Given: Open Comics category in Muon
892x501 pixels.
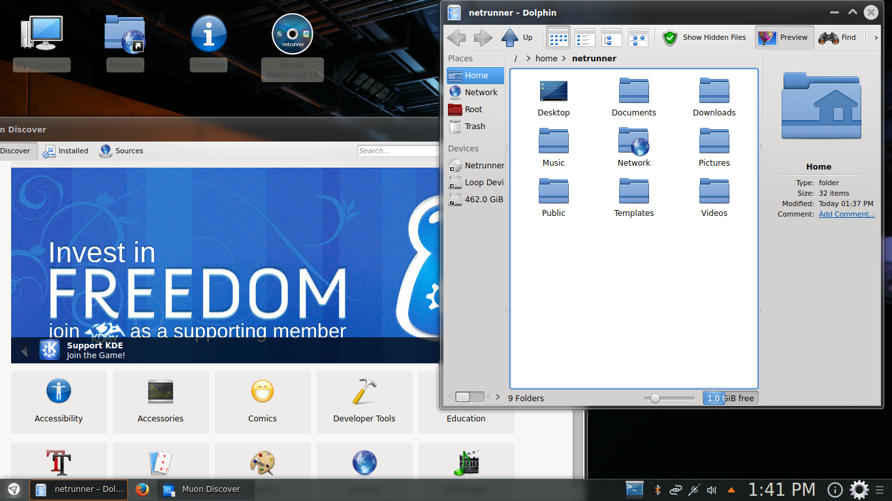Looking at the screenshot, I should click(x=263, y=402).
